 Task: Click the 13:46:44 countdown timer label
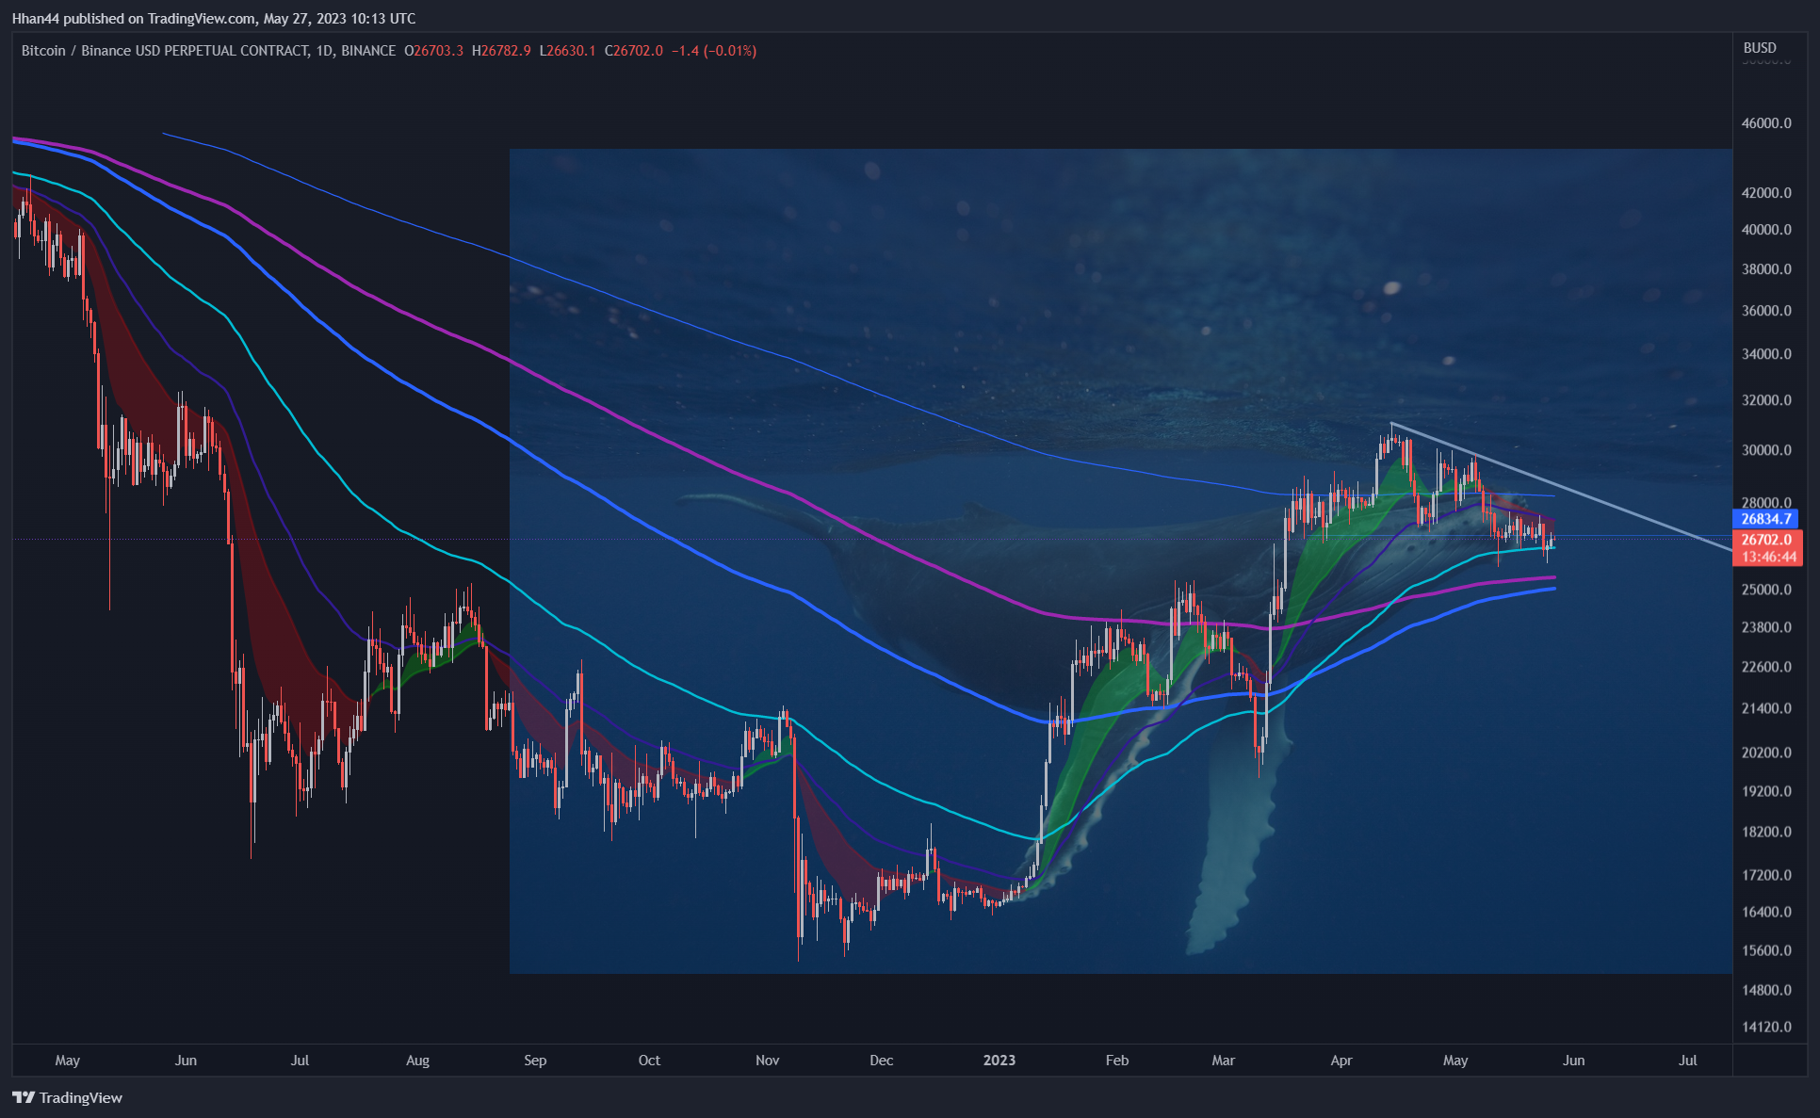click(1767, 557)
